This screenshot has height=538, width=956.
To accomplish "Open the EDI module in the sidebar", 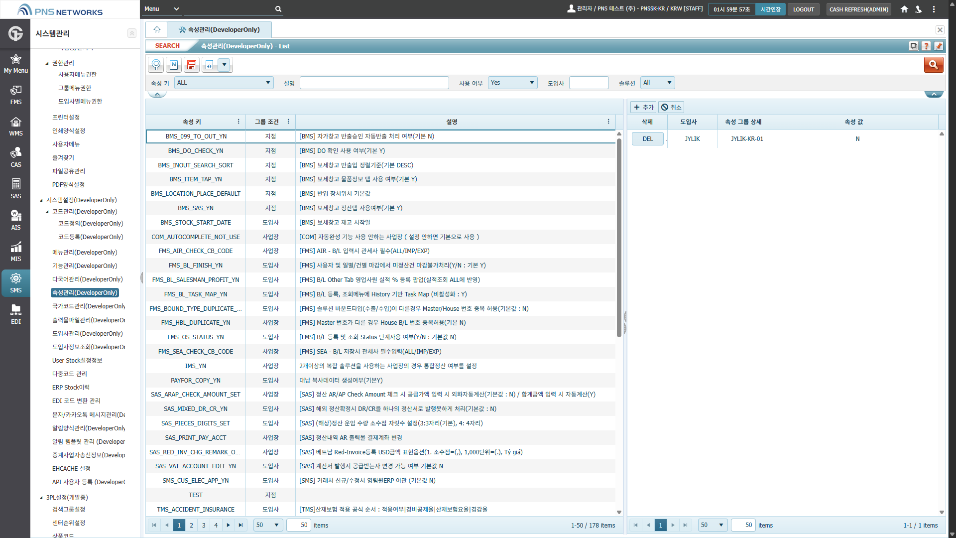I will 16,315.
